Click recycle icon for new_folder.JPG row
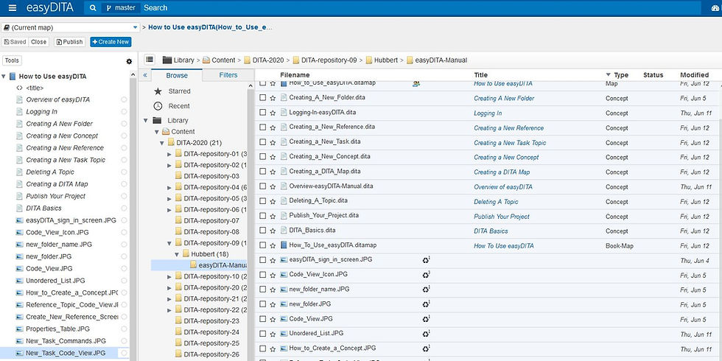 click(426, 304)
